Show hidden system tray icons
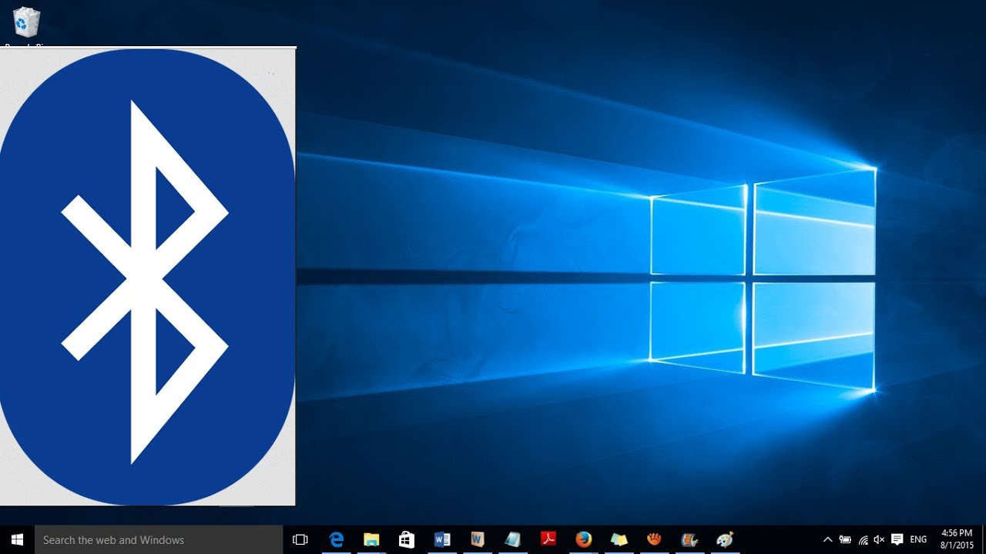 pos(828,539)
